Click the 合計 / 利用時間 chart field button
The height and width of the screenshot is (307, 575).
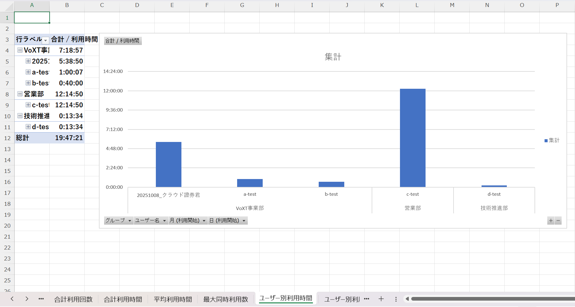click(x=122, y=41)
